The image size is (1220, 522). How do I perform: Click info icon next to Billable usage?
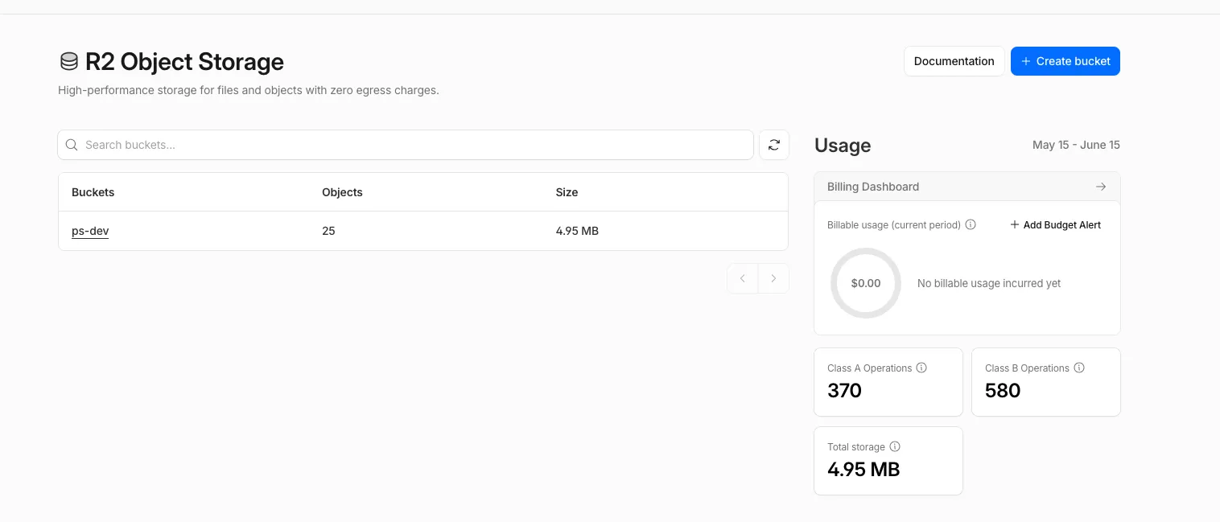click(x=971, y=225)
